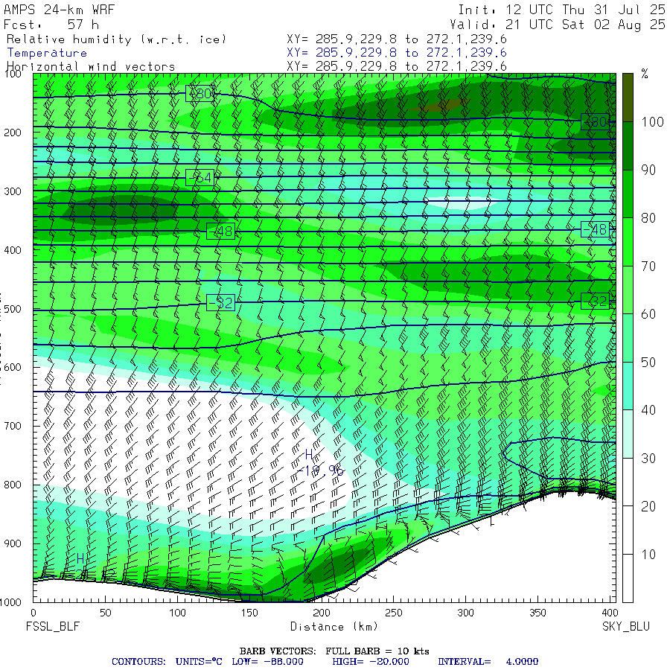Click the '500' pressure axis tick label
The height and width of the screenshot is (670, 670).
13,308
